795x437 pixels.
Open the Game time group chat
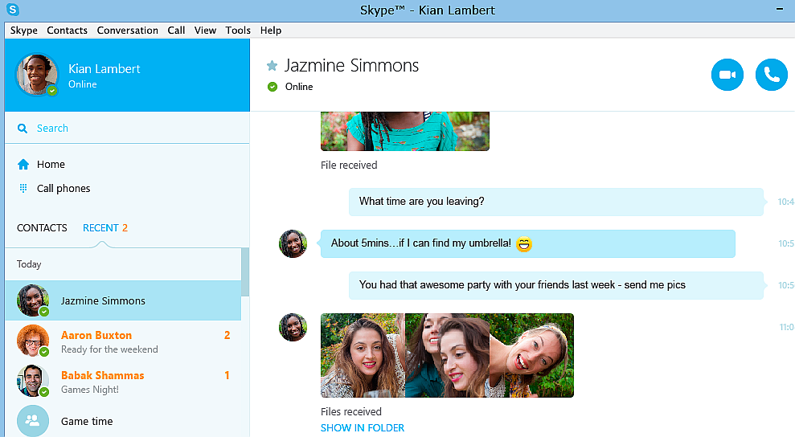pyautogui.click(x=87, y=421)
